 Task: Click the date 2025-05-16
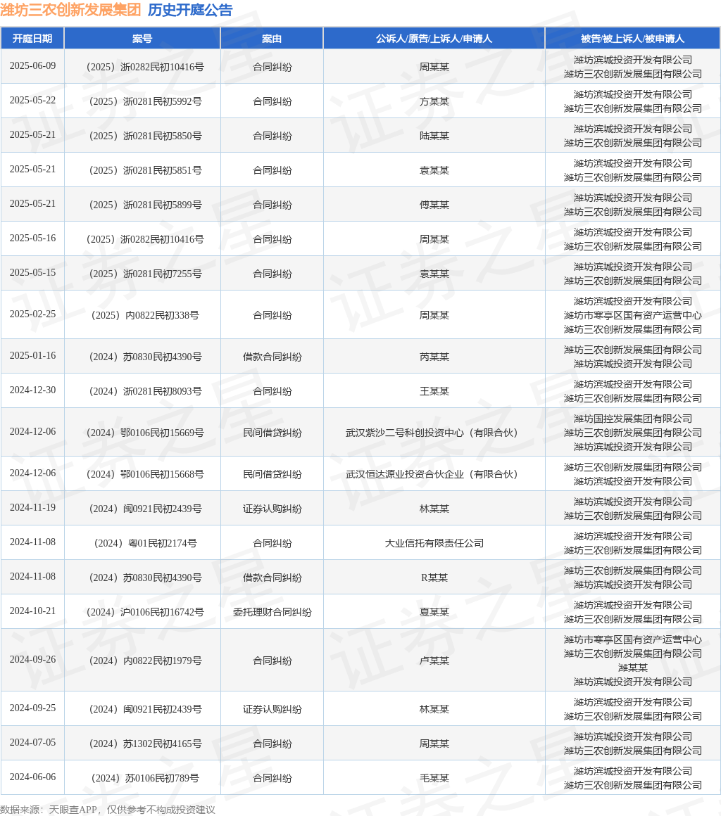[32, 238]
